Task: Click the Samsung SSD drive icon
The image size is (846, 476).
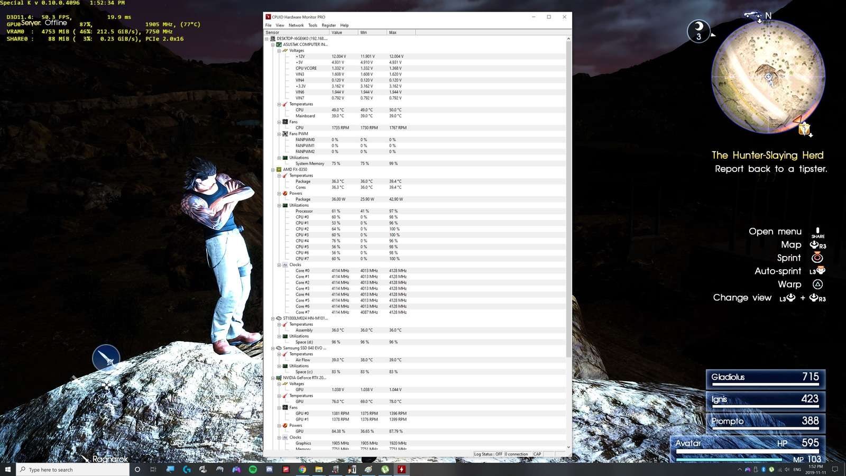Action: [279, 348]
